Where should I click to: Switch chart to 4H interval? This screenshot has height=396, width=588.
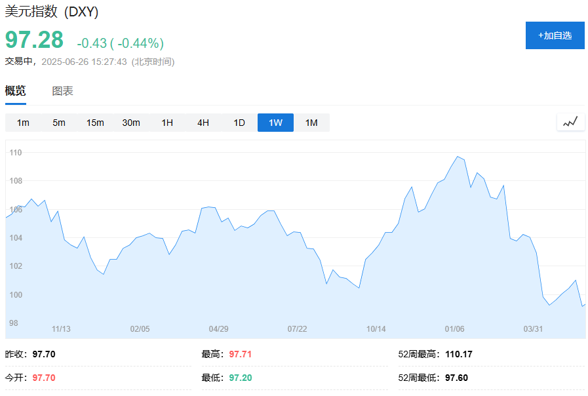[203, 123]
